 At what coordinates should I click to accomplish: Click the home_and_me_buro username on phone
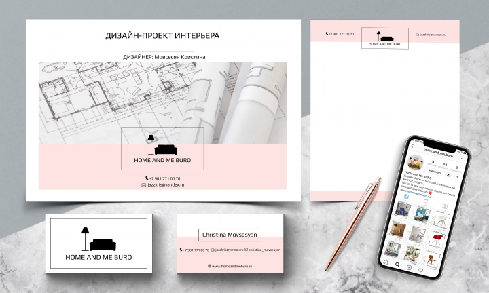click(x=438, y=152)
